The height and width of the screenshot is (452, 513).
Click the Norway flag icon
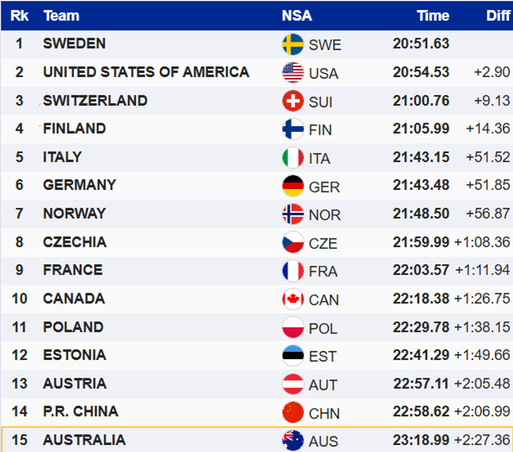293,214
